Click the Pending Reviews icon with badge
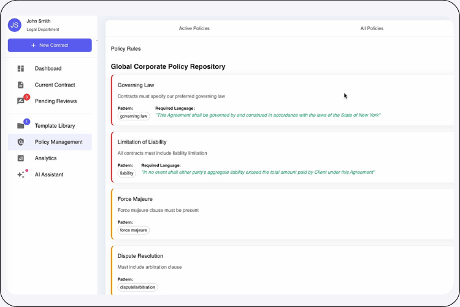 point(21,101)
